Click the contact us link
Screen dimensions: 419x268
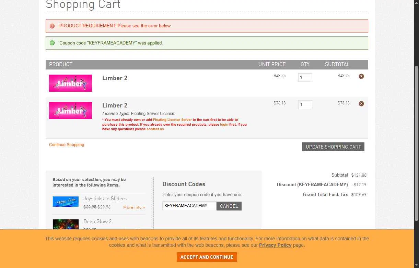click(x=155, y=129)
